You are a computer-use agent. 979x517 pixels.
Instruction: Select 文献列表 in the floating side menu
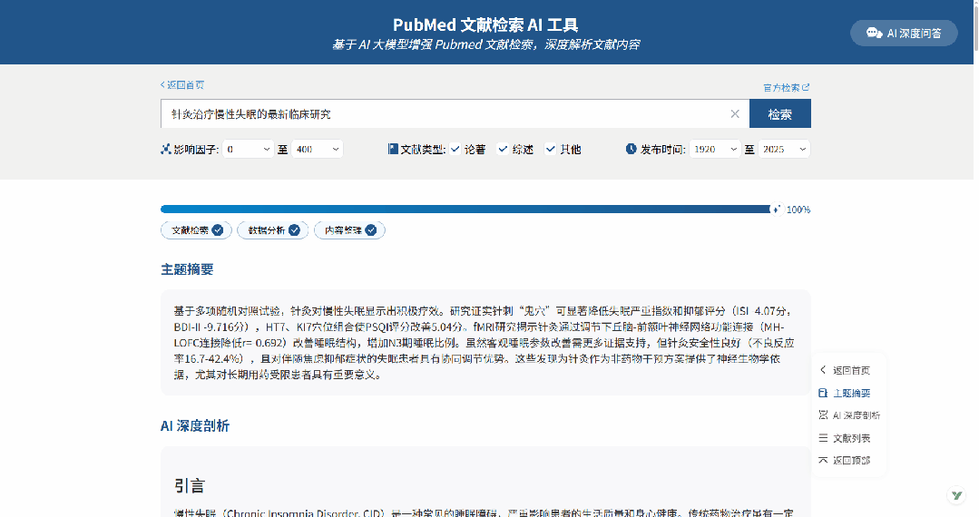coord(845,438)
